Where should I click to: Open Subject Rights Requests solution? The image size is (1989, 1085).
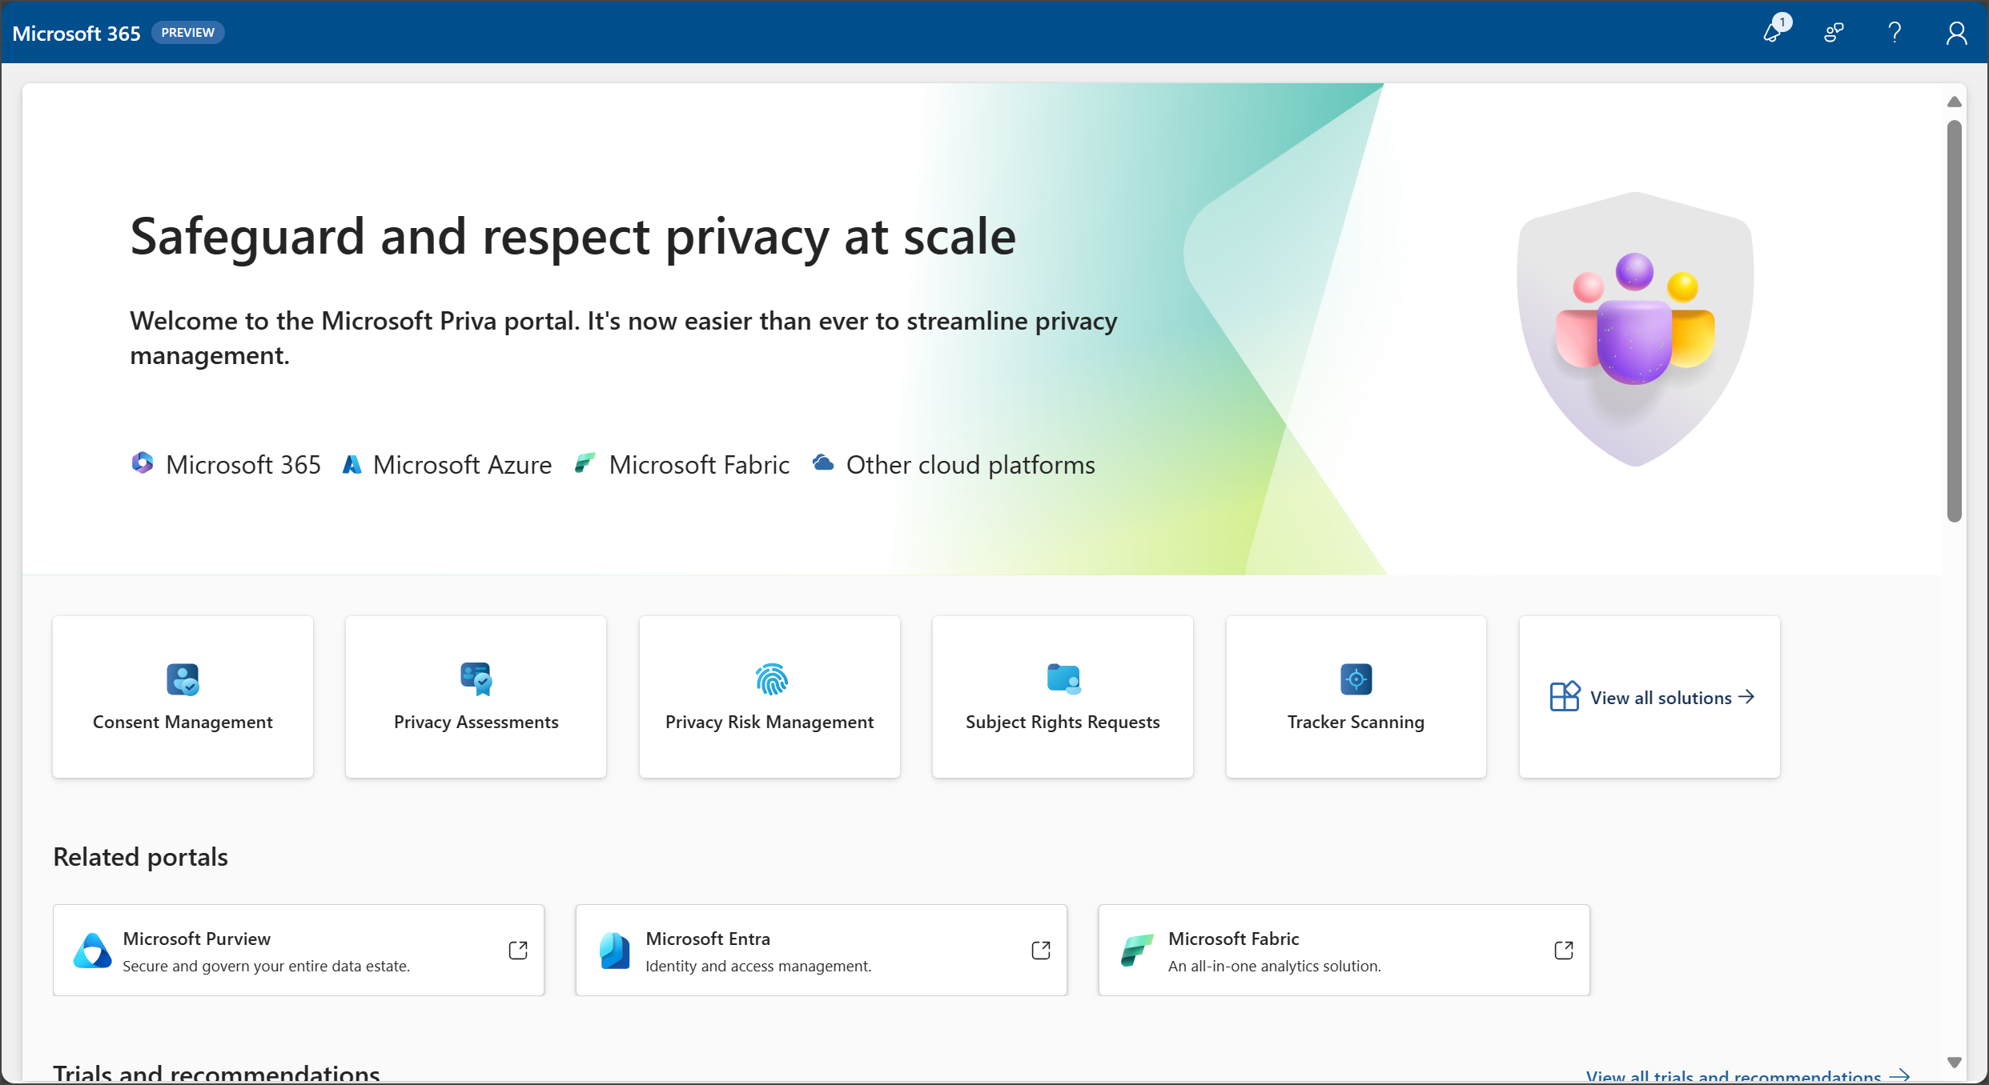click(1061, 696)
